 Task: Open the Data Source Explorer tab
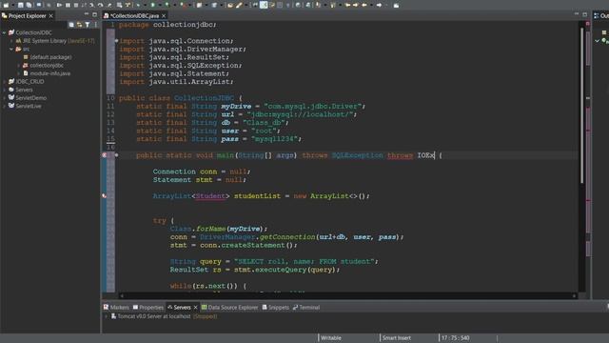coord(229,307)
